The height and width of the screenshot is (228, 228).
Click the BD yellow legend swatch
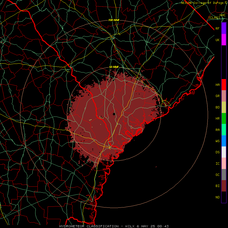tap(224, 107)
